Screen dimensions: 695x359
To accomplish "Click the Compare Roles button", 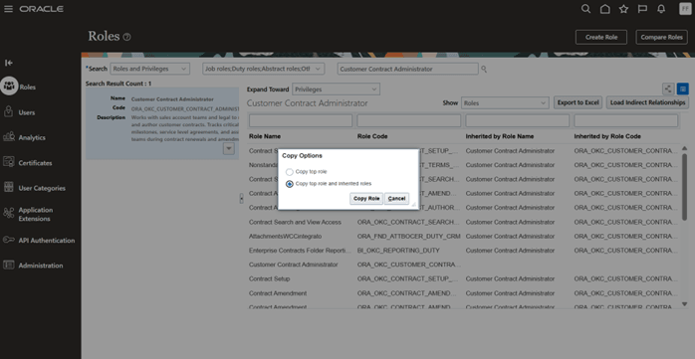I will [662, 37].
